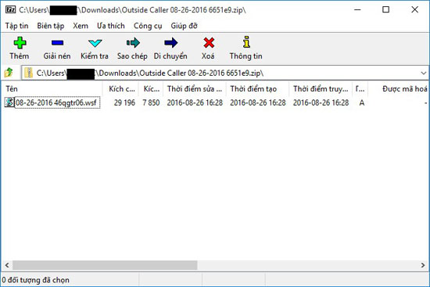Click the Di chuyển move arrow icon
430x287 pixels.
click(x=171, y=43)
